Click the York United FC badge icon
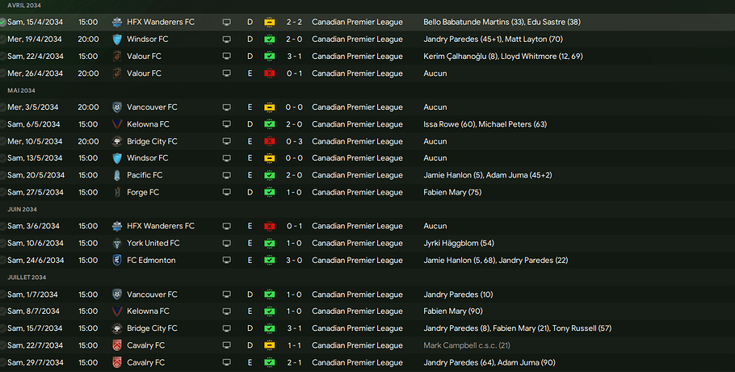This screenshot has width=735, height=372. tap(117, 244)
